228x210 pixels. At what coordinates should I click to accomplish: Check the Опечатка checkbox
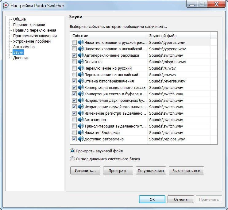pyautogui.click(x=74, y=62)
